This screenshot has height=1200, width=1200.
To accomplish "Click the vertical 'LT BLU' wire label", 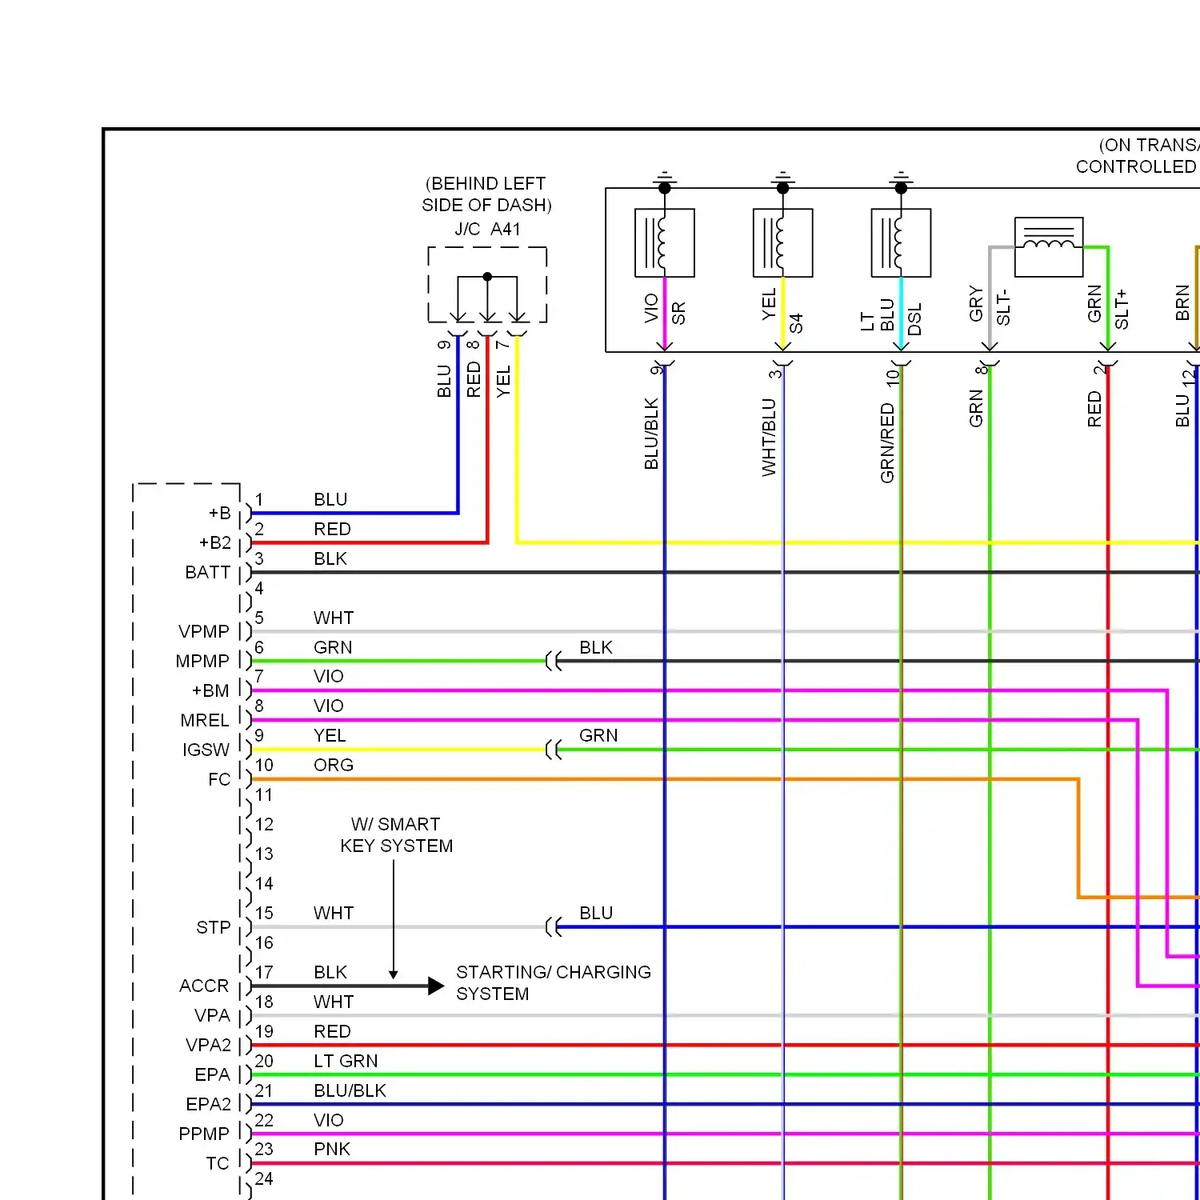I will coord(878,315).
